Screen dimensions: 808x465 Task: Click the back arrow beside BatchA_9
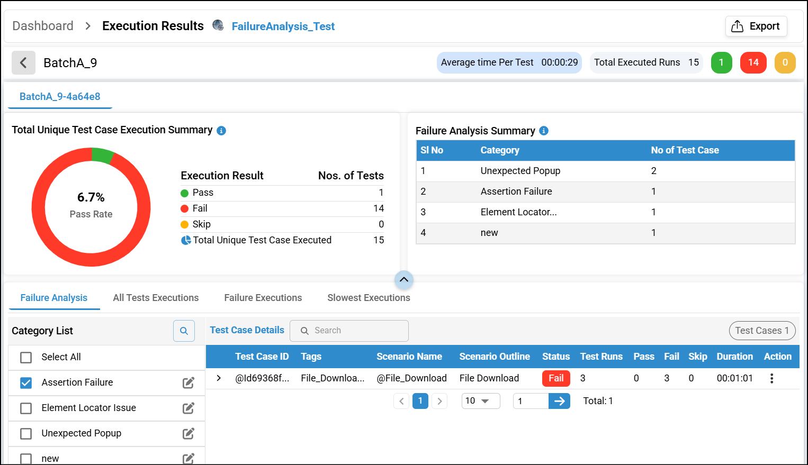tap(23, 63)
